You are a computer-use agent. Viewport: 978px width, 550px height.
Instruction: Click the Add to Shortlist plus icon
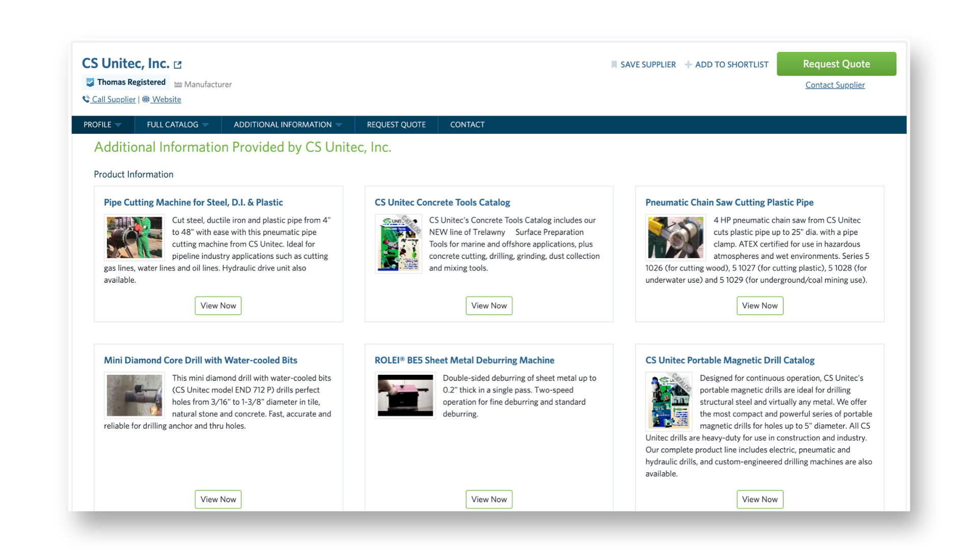click(688, 65)
